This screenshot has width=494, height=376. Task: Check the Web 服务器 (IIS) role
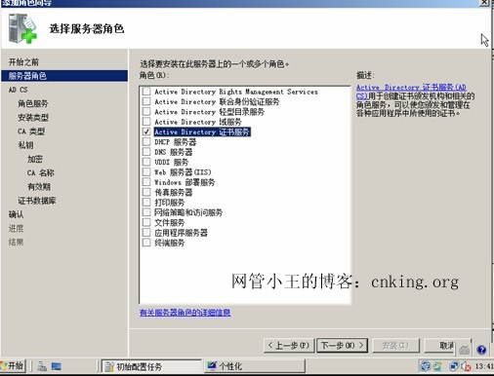tap(146, 171)
